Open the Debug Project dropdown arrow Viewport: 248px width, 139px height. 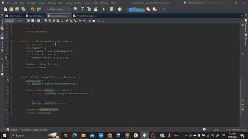(x=115, y=9)
